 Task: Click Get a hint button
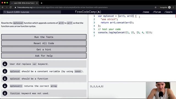pos(44,50)
